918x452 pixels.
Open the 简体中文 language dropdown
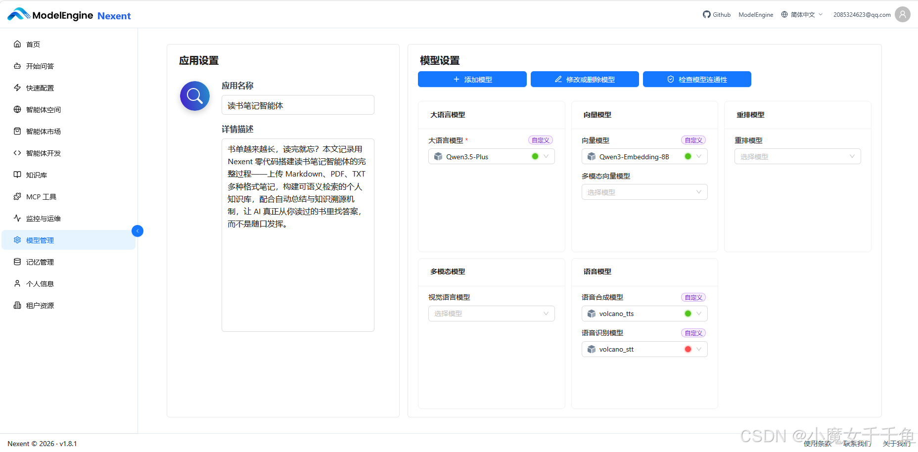pos(802,14)
